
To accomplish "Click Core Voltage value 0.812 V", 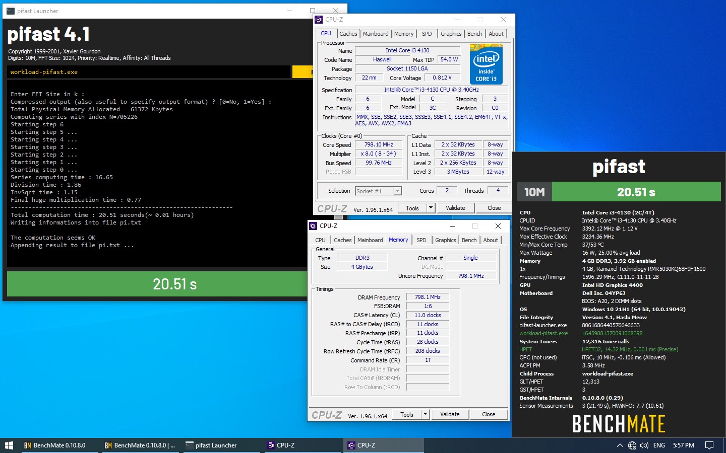I will click(x=442, y=78).
